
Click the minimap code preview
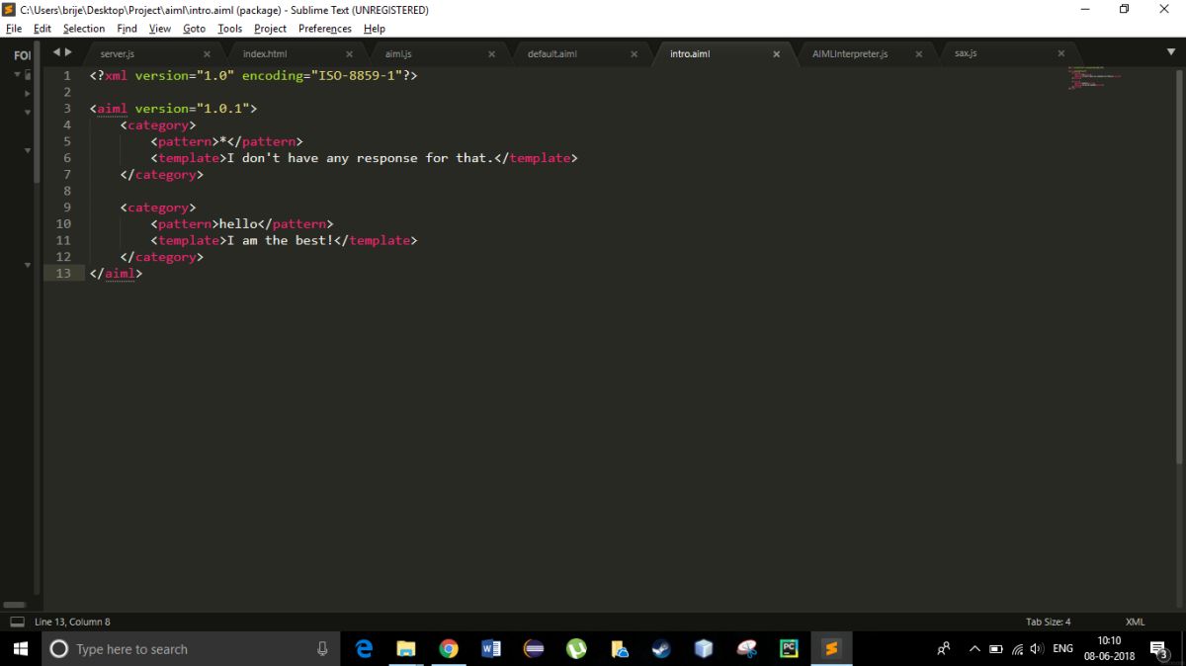click(x=1097, y=78)
